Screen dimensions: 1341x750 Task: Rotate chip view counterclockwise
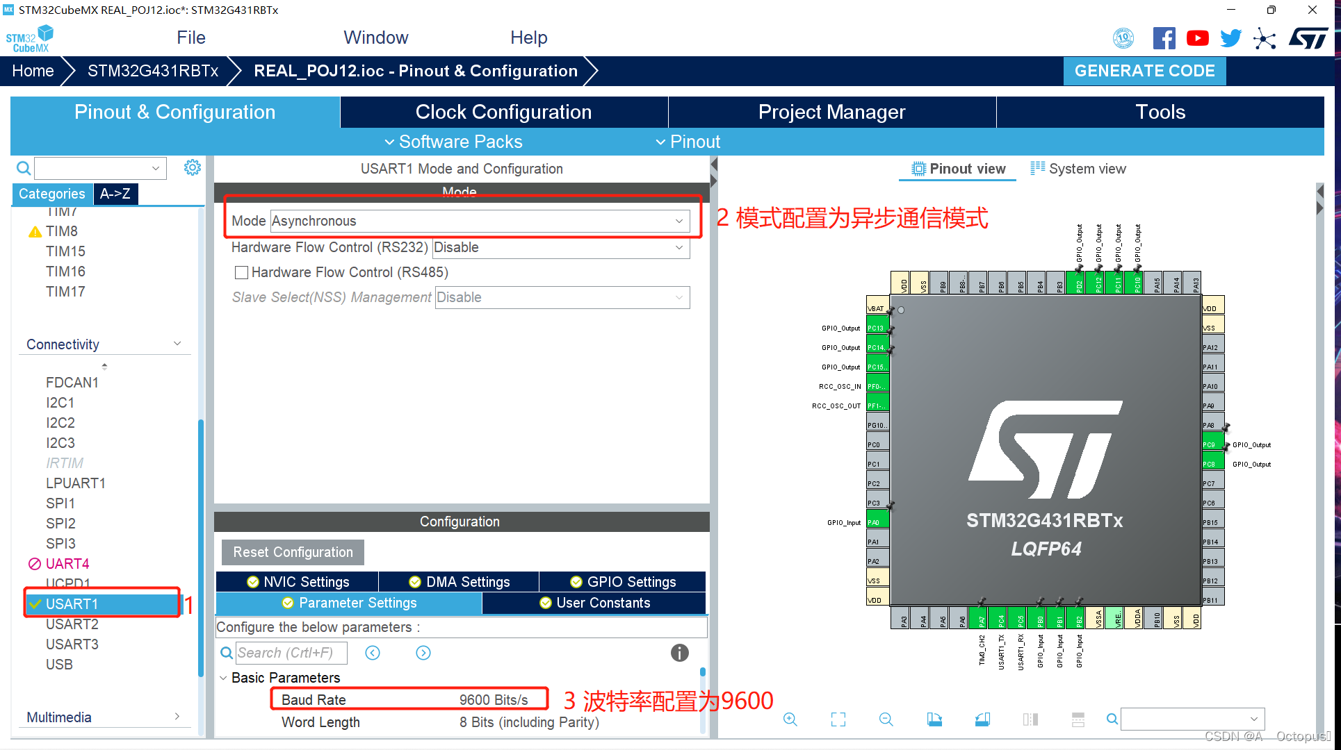pos(982,719)
